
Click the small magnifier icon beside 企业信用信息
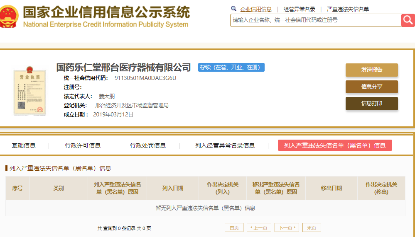pos(234,9)
